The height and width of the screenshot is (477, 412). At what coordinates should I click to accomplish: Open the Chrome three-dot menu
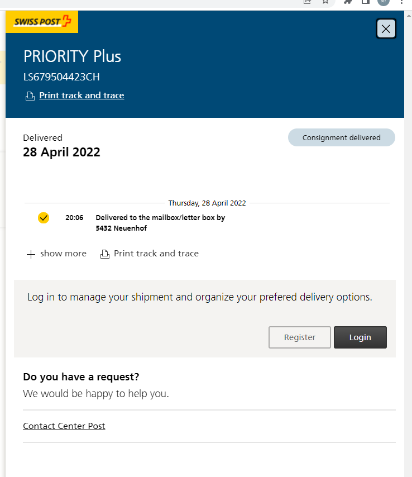click(x=401, y=2)
